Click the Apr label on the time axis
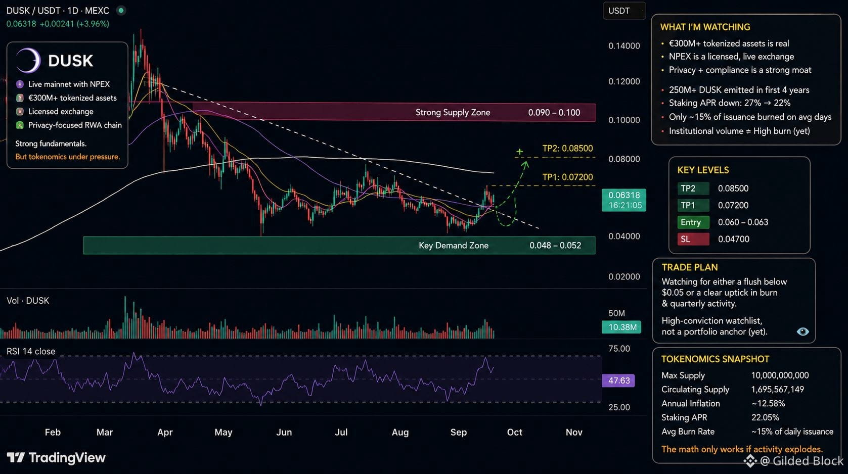 (x=165, y=432)
